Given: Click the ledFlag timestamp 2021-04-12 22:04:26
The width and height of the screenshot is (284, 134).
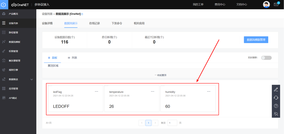Looking at the screenshot, I should (63, 96).
